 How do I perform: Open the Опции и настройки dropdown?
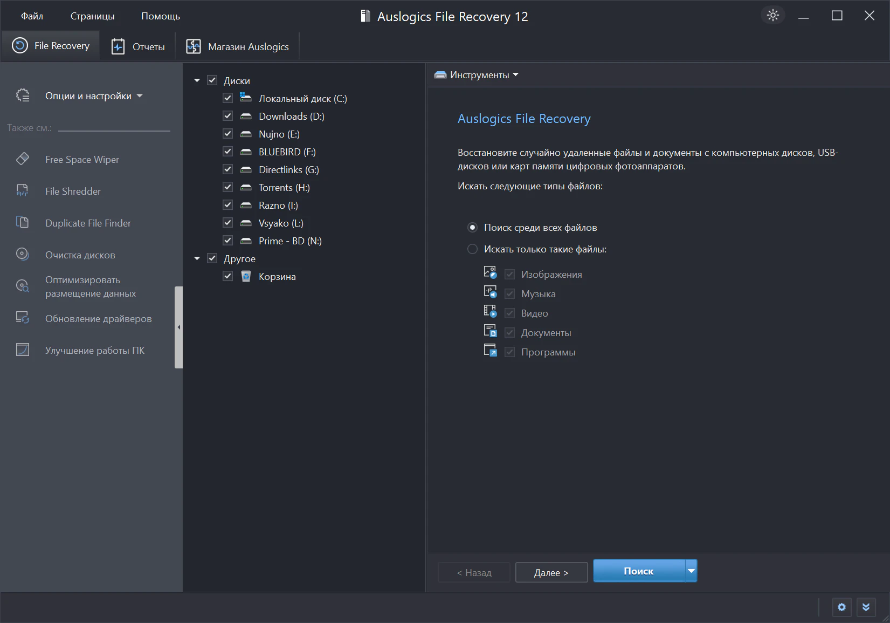tap(94, 96)
